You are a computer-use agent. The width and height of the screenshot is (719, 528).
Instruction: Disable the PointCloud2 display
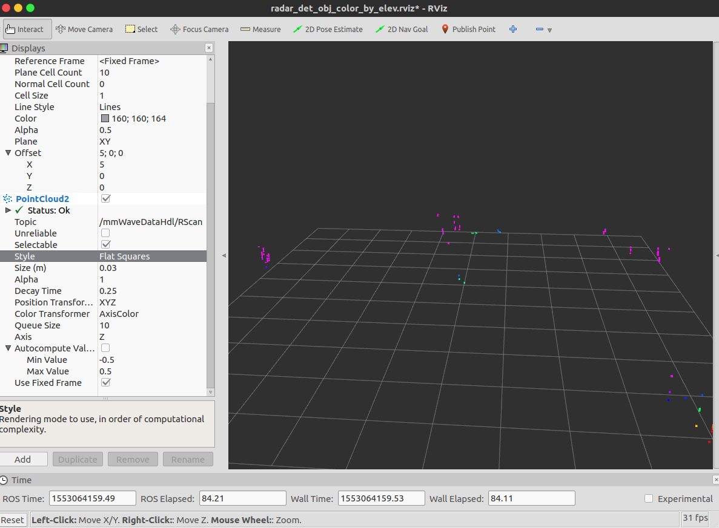105,198
